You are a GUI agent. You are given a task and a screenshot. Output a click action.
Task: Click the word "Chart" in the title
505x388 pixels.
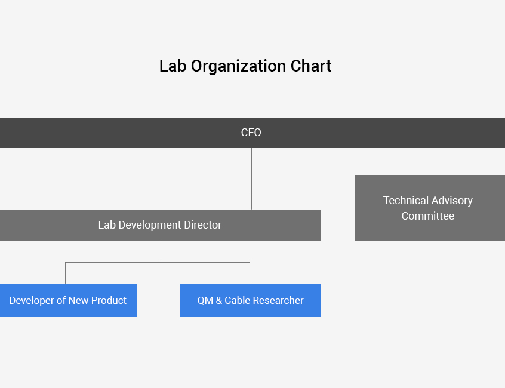(x=311, y=66)
